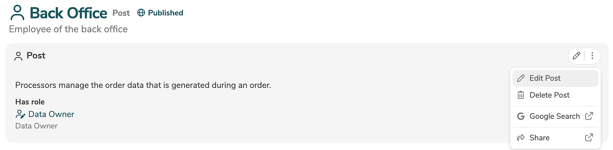This screenshot has height=150, width=613.
Task: Open the three-dot more options menu
Action: 592,56
